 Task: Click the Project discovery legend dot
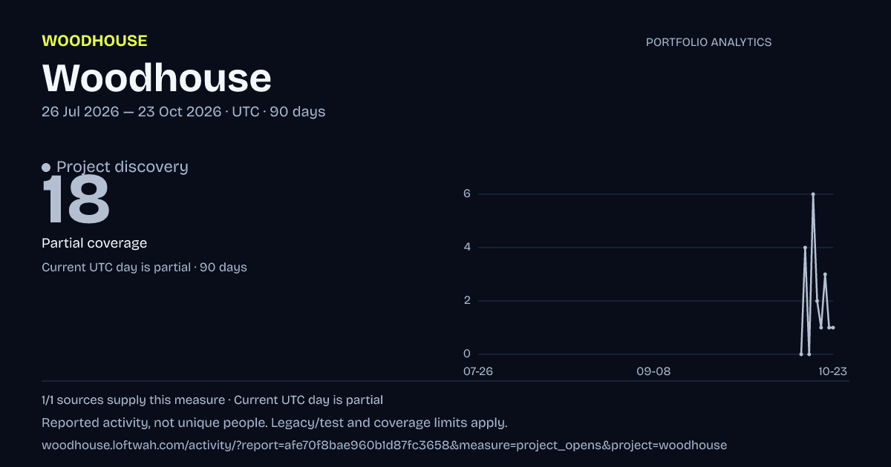tap(46, 168)
